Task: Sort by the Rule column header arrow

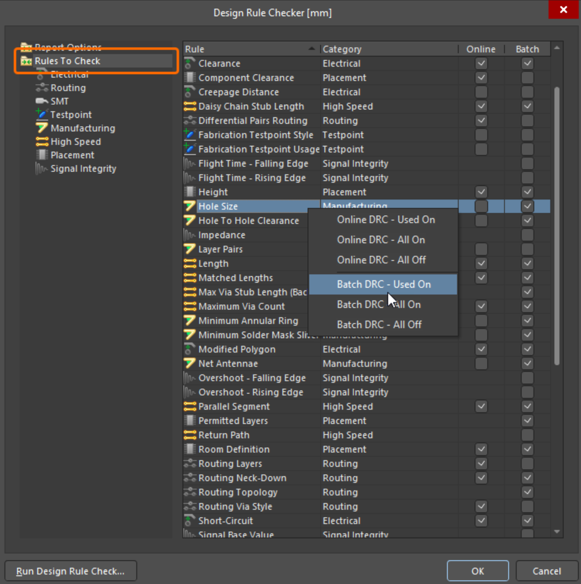Action: click(x=312, y=49)
